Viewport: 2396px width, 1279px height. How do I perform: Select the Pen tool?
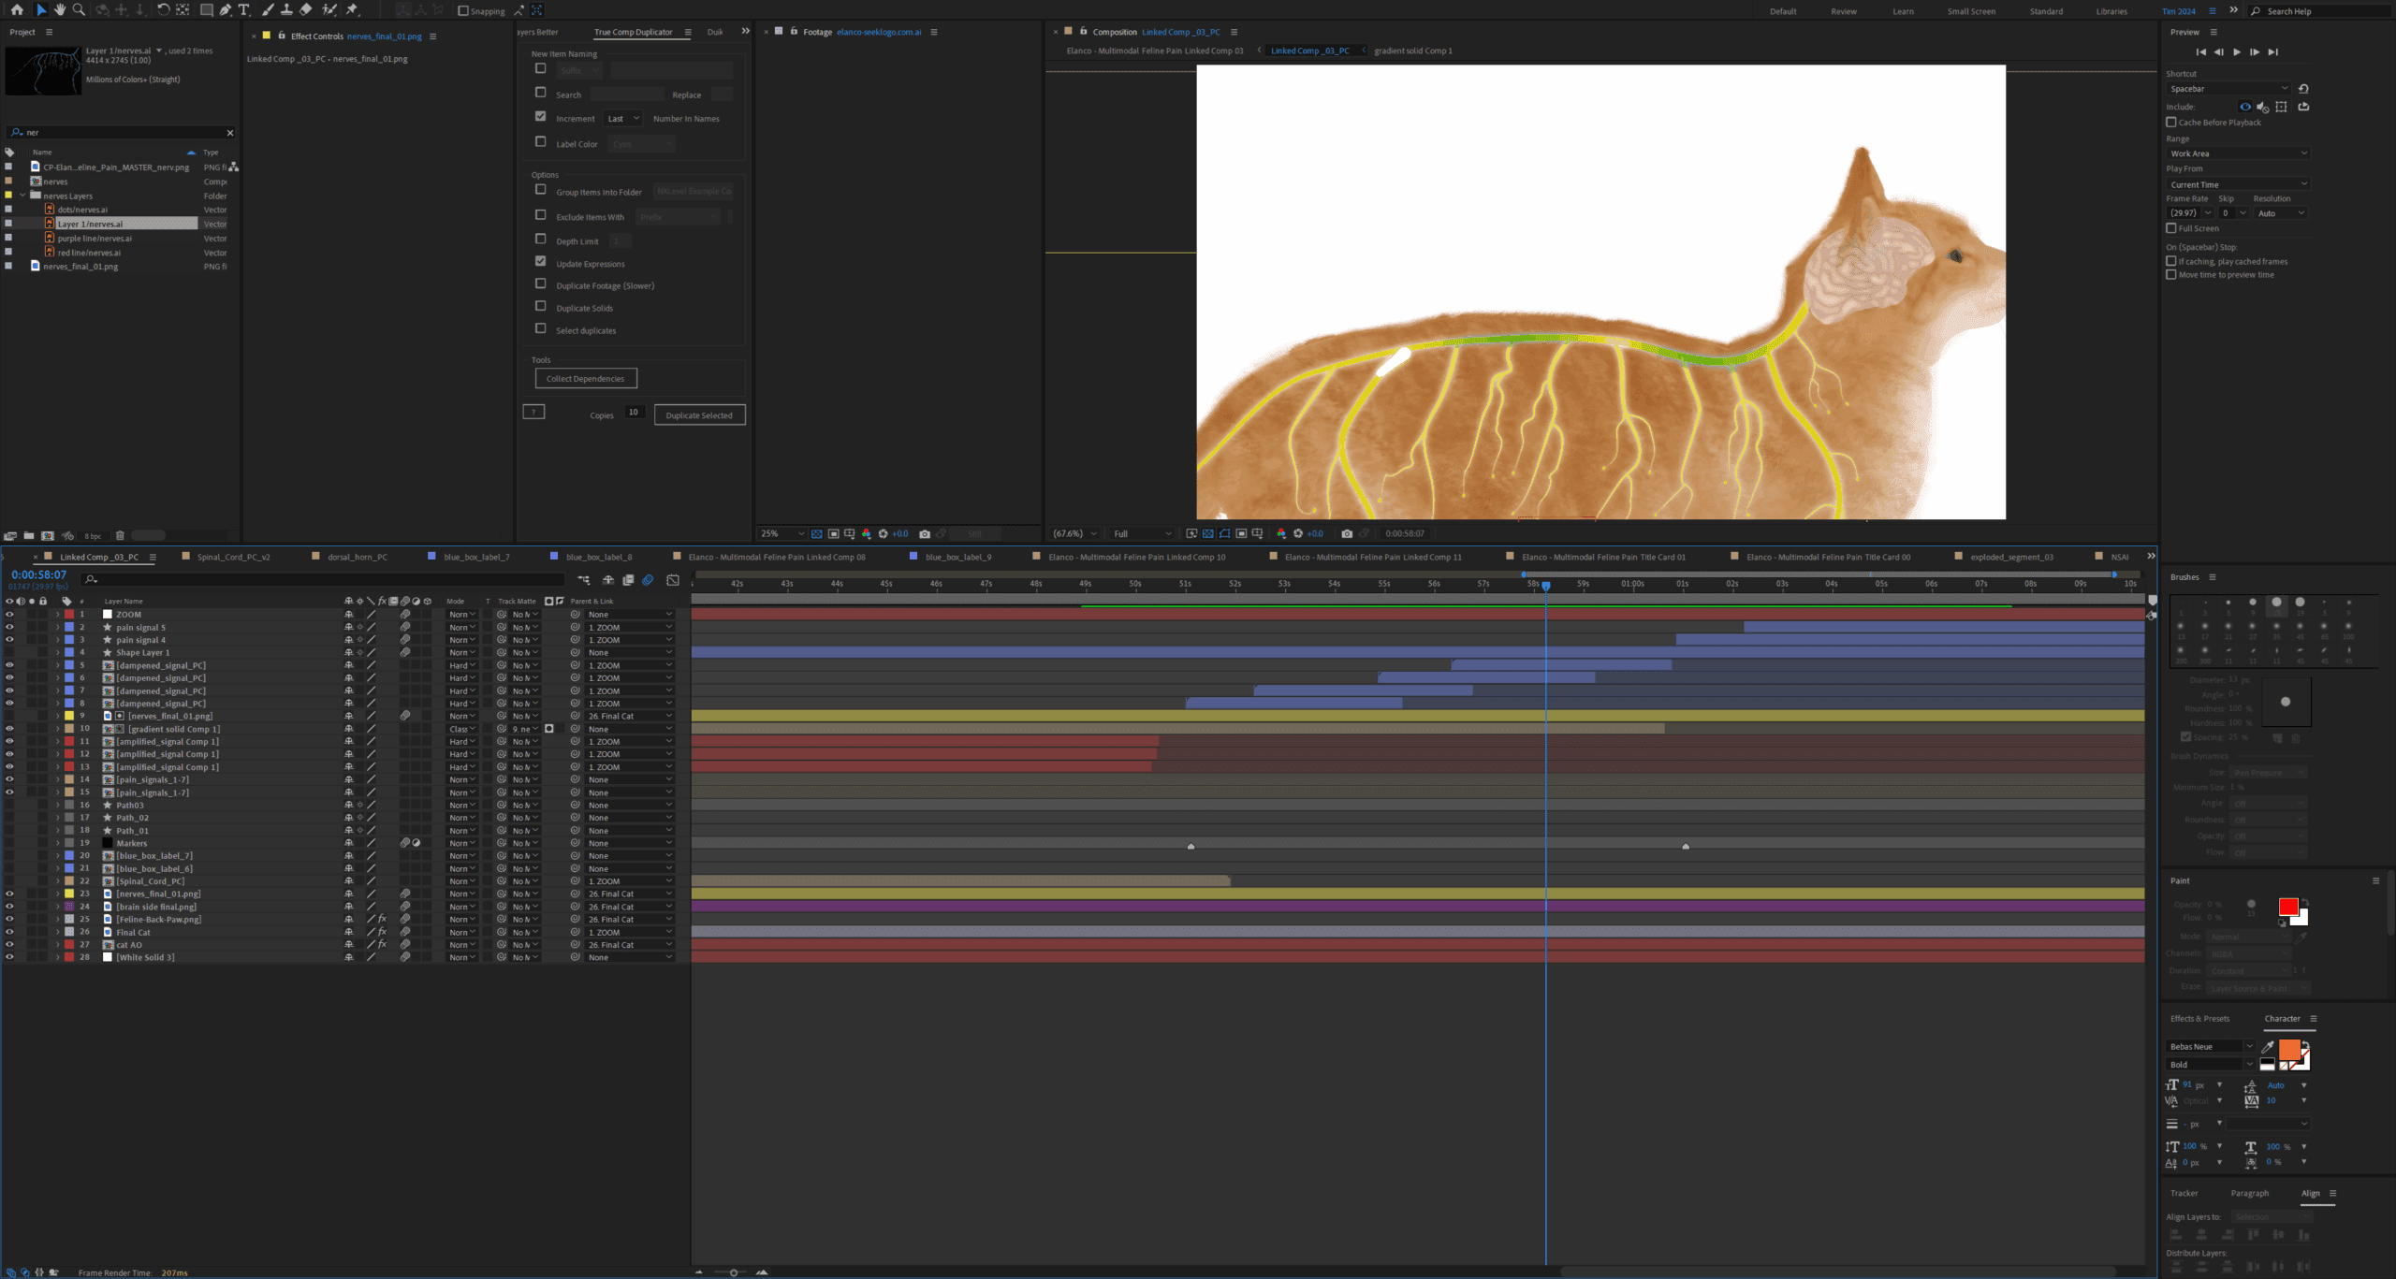[225, 9]
